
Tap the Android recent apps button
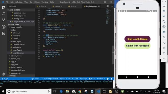pyautogui.click(x=149, y=77)
